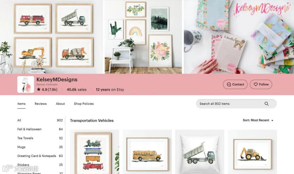The image size is (294, 174).
Task: Click the chat bubble icon on Contact
Action: 229,84
